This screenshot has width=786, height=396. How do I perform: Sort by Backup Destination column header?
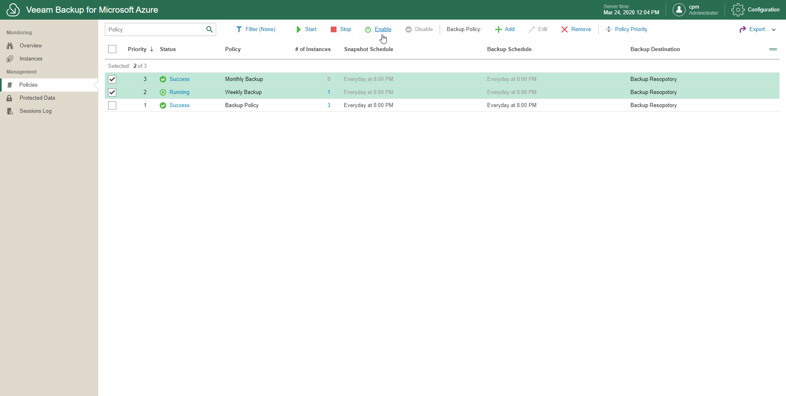point(655,49)
